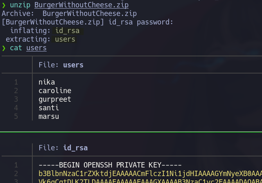Click the extracted users filename
The width and height of the screenshot is (262, 183).
[x=65, y=39]
